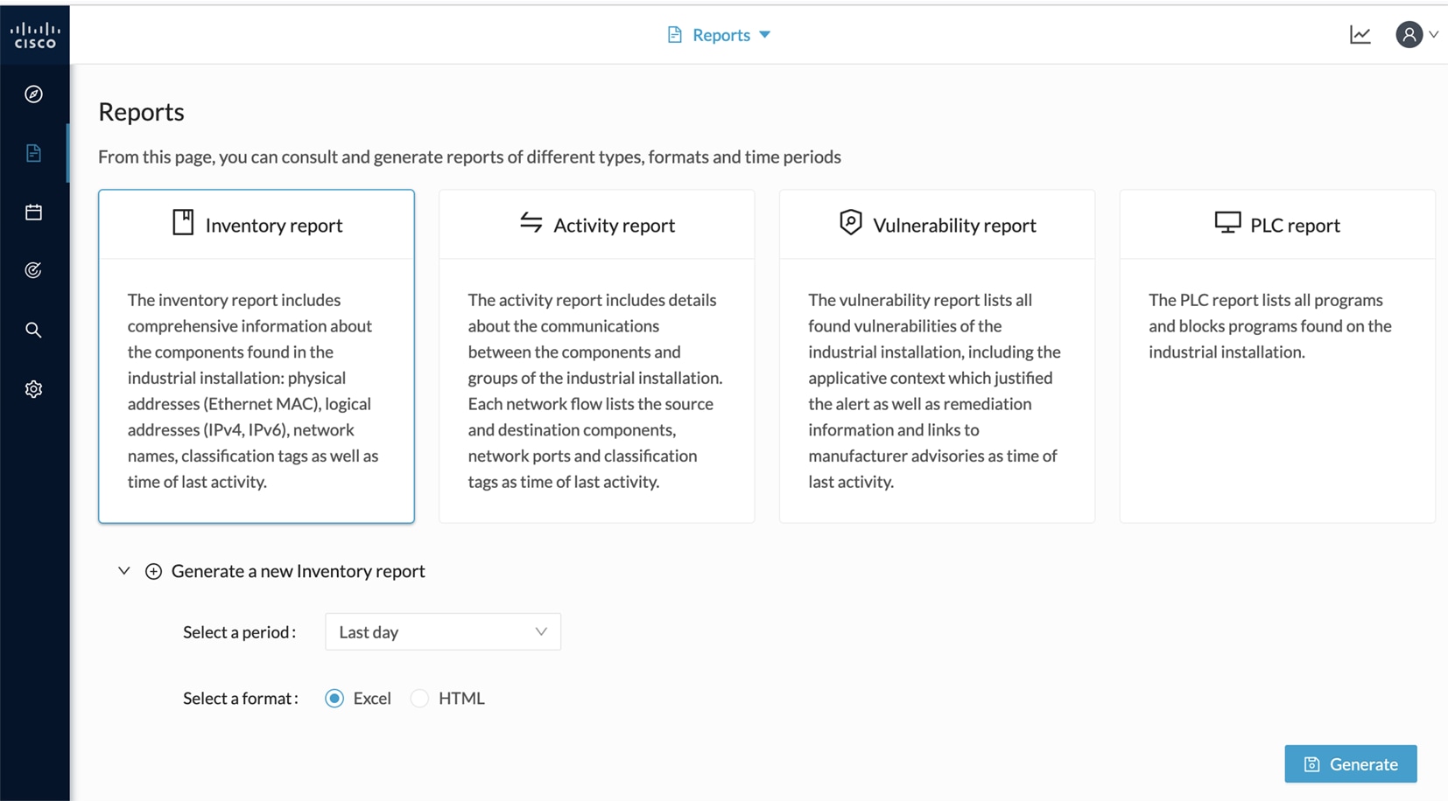Viewport: 1448px width, 801px height.
Task: Collapse the Generate a new Inventory report section
Action: [123, 570]
